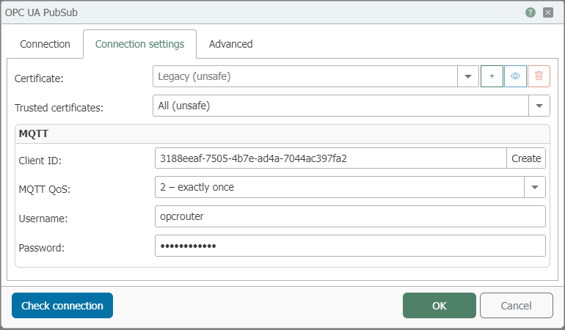The height and width of the screenshot is (330, 565).
Task: Confirm settings with OK
Action: [440, 306]
